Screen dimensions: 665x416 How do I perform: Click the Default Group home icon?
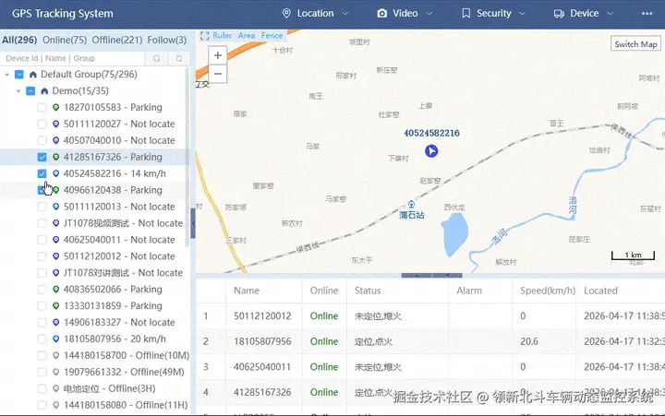click(x=33, y=75)
